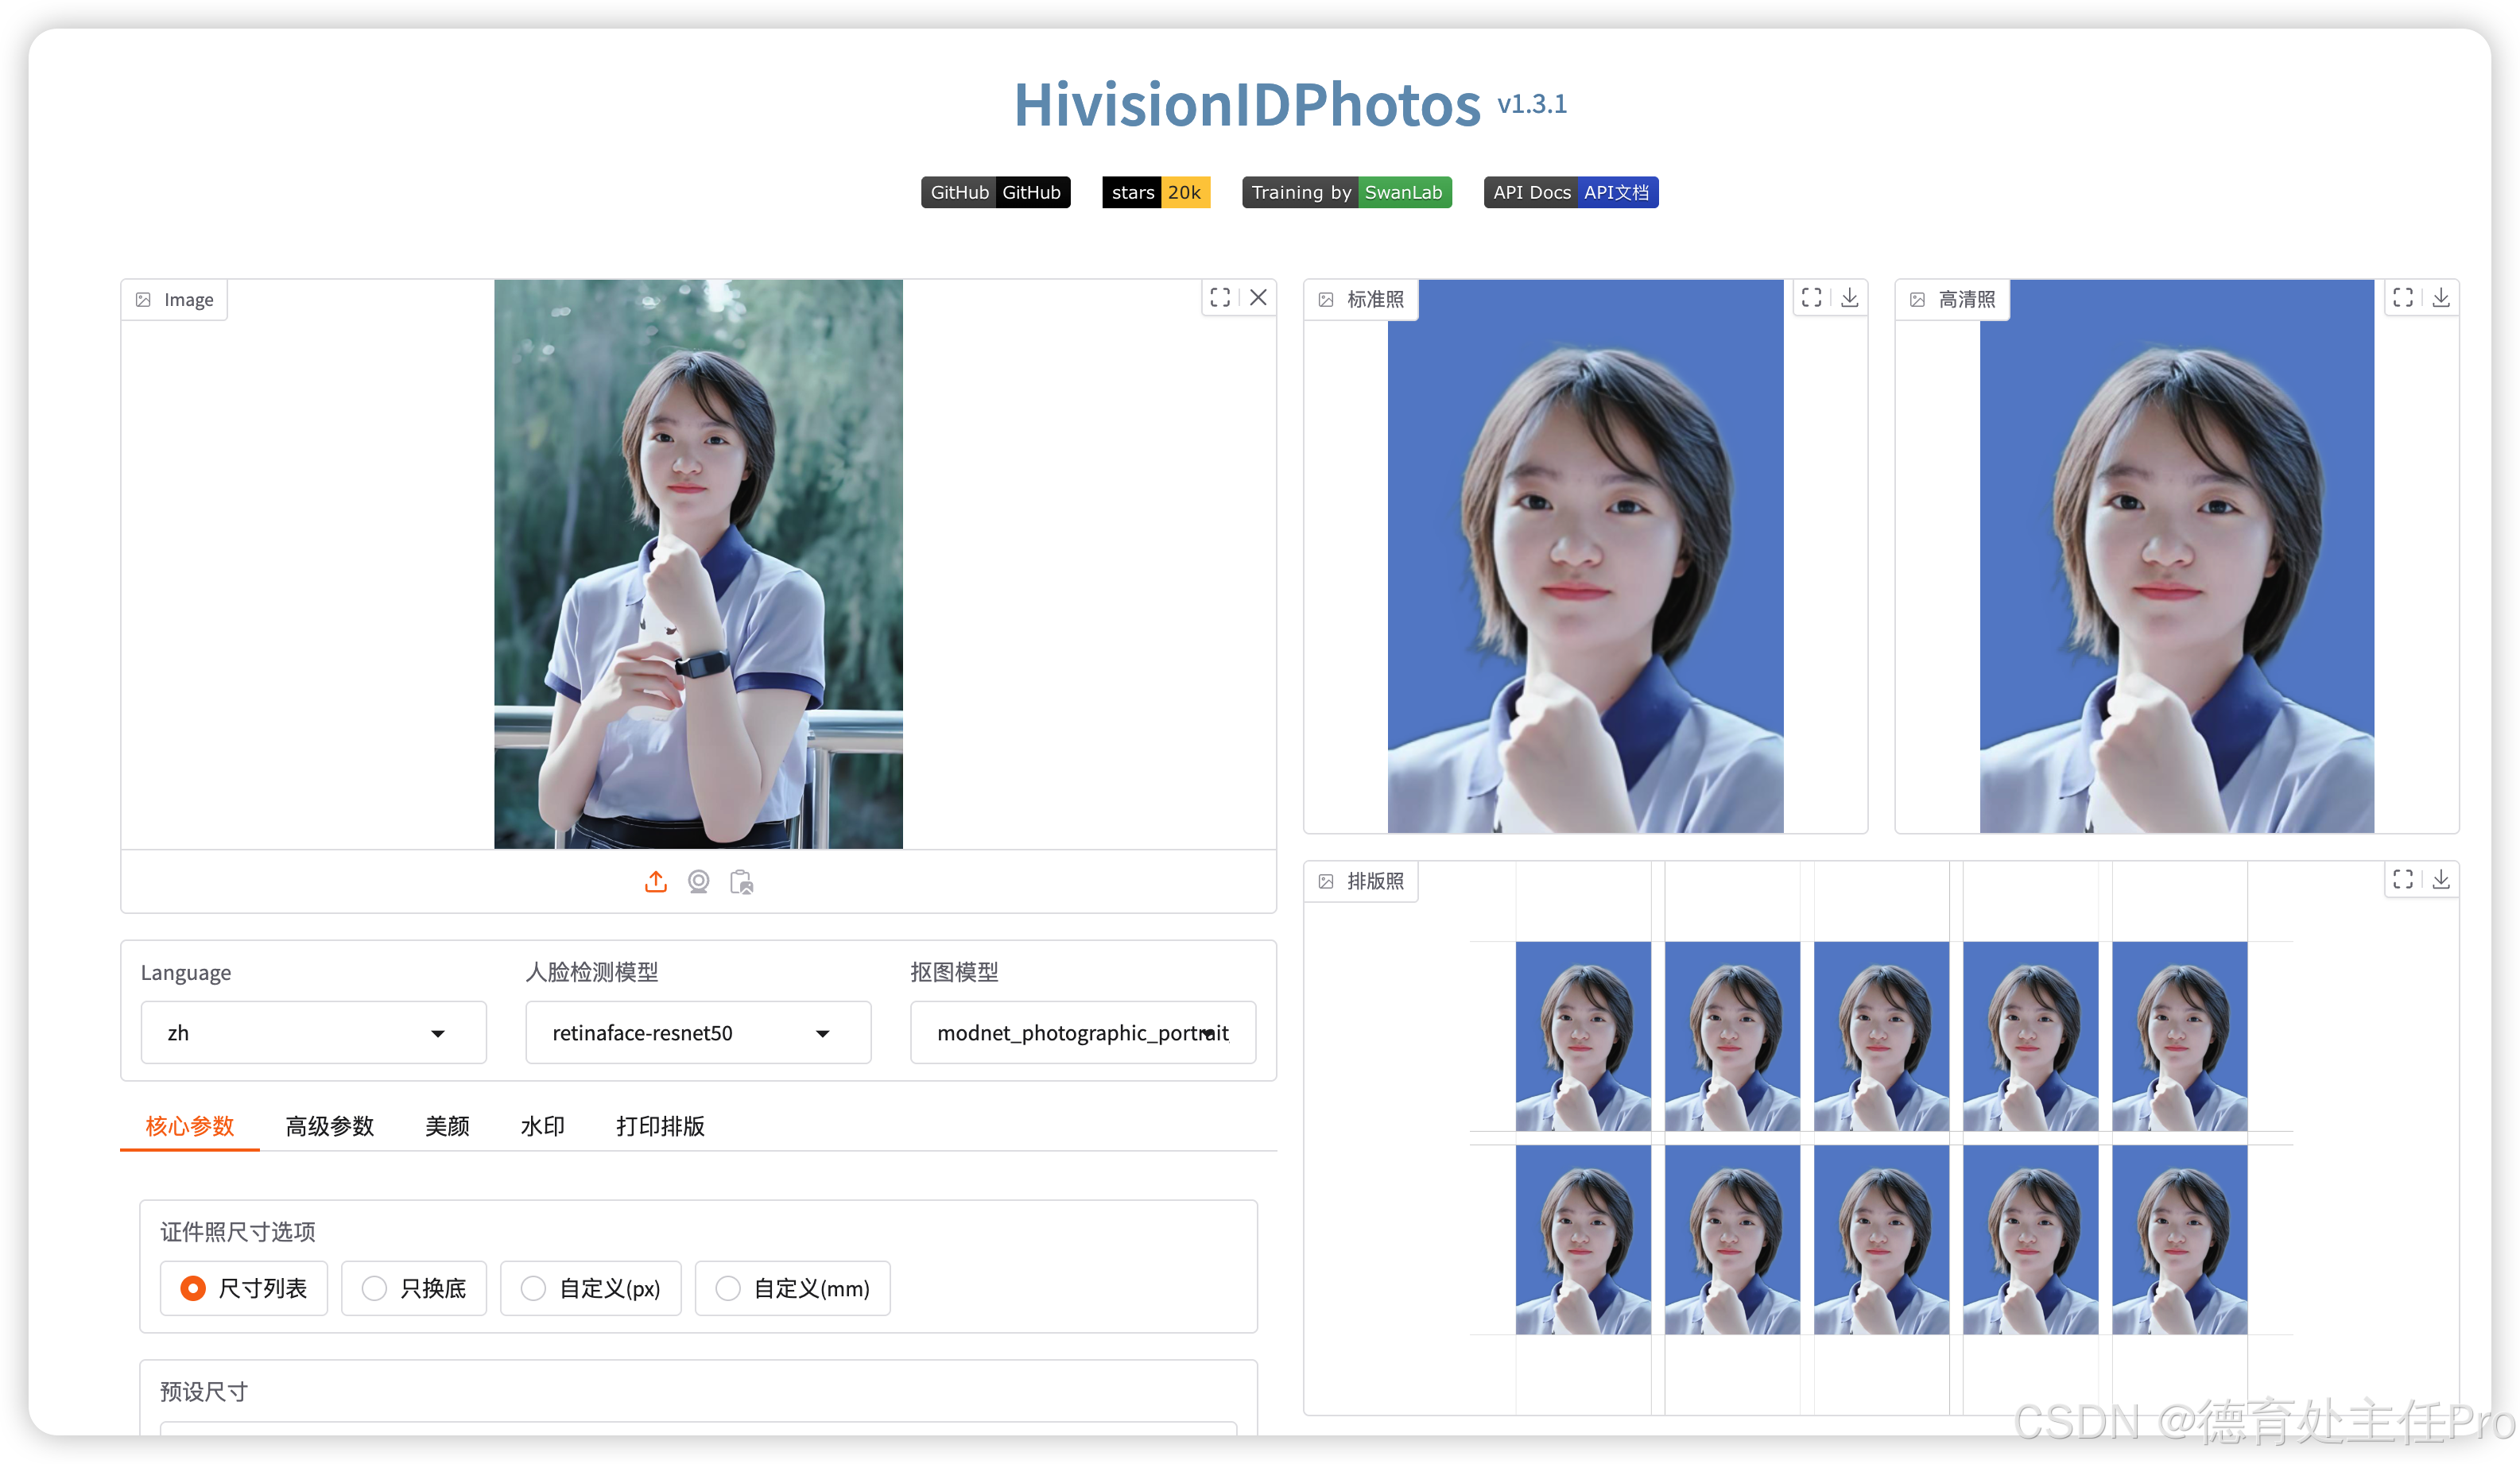Choose the 自定义(px) size option

pos(590,1288)
